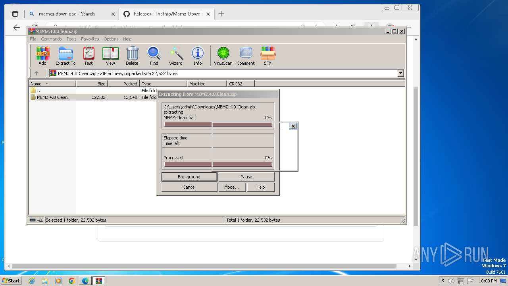Open a new browser tab
This screenshot has height=286, width=508.
[x=221, y=14]
